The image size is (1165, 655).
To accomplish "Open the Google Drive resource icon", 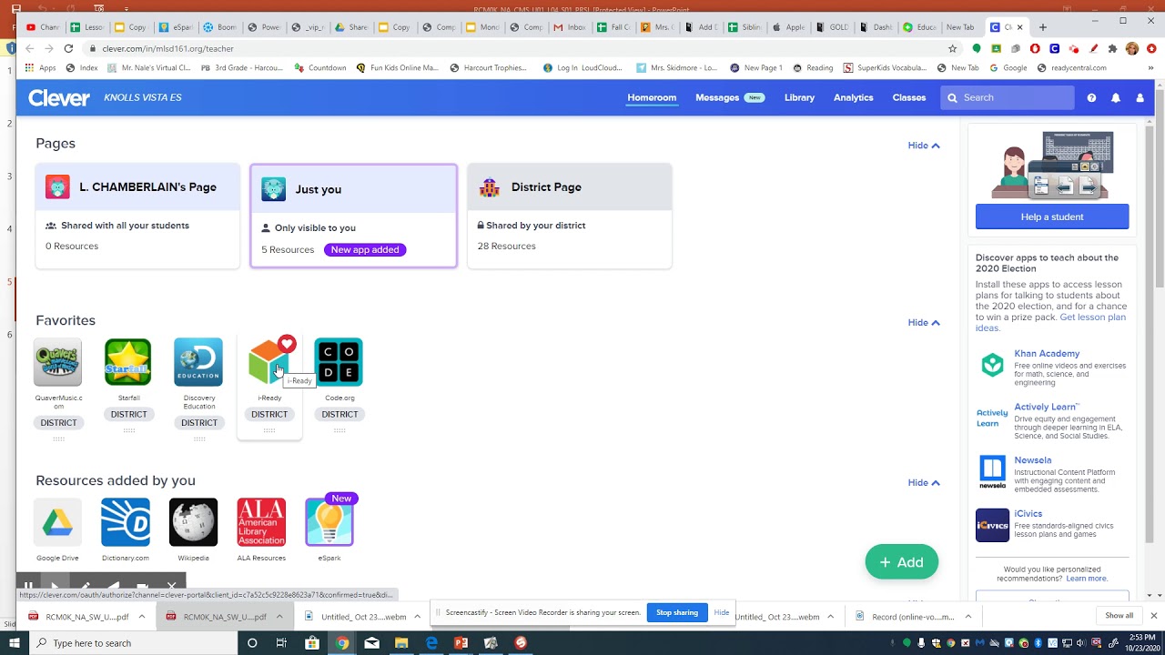I will (57, 522).
